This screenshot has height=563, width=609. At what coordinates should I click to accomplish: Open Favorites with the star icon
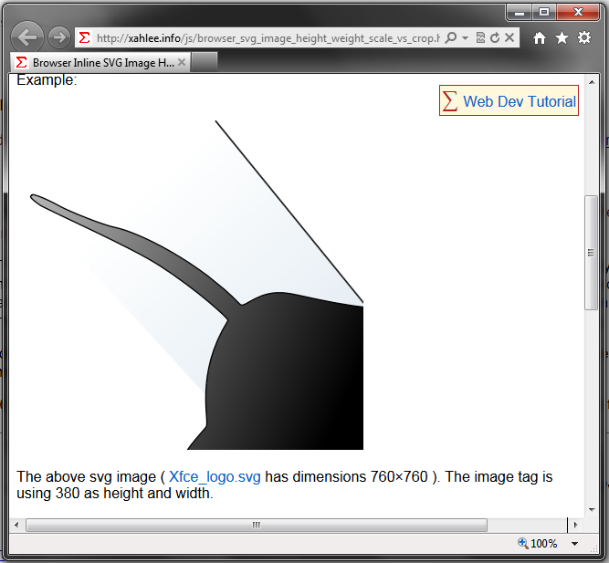tap(562, 37)
